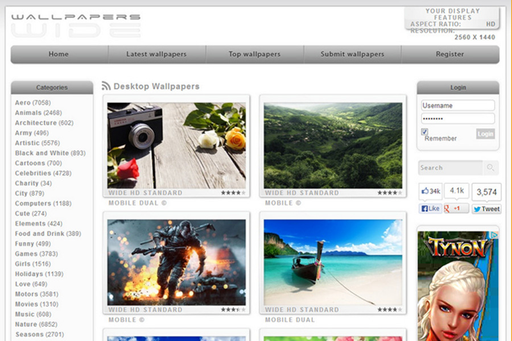Click the password input field
512x341 pixels.
coord(458,118)
